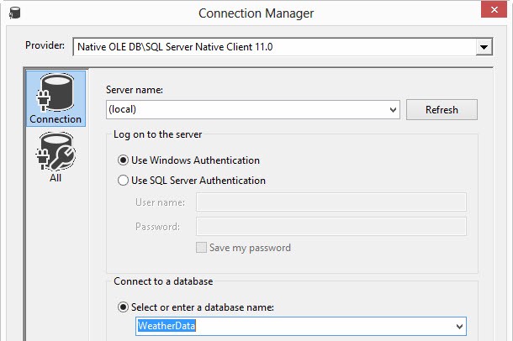The height and width of the screenshot is (341, 513).
Task: Pick 'Select or enter a database name' option
Action: tap(124, 307)
